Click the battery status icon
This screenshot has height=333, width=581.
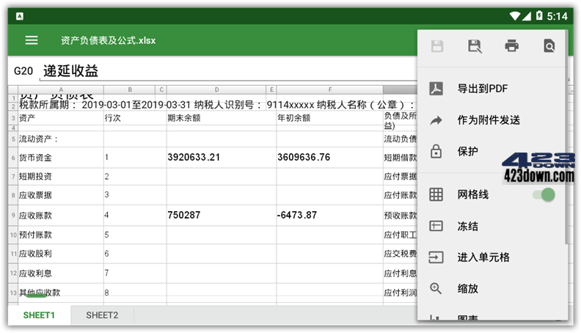(539, 16)
